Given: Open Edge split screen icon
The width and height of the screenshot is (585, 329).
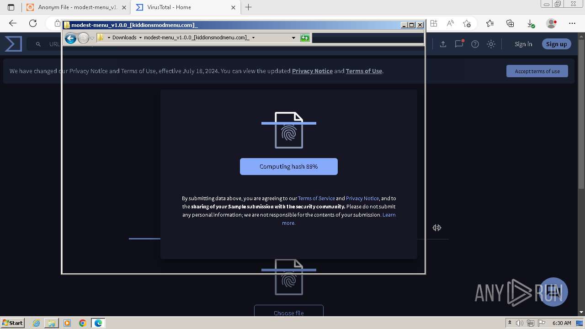Looking at the screenshot, I should pos(434,23).
